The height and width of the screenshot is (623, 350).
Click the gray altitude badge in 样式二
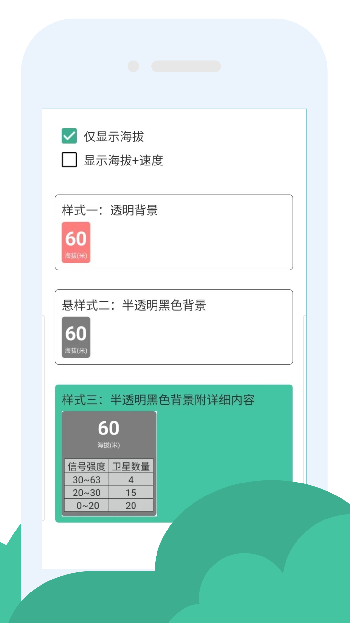(x=76, y=337)
